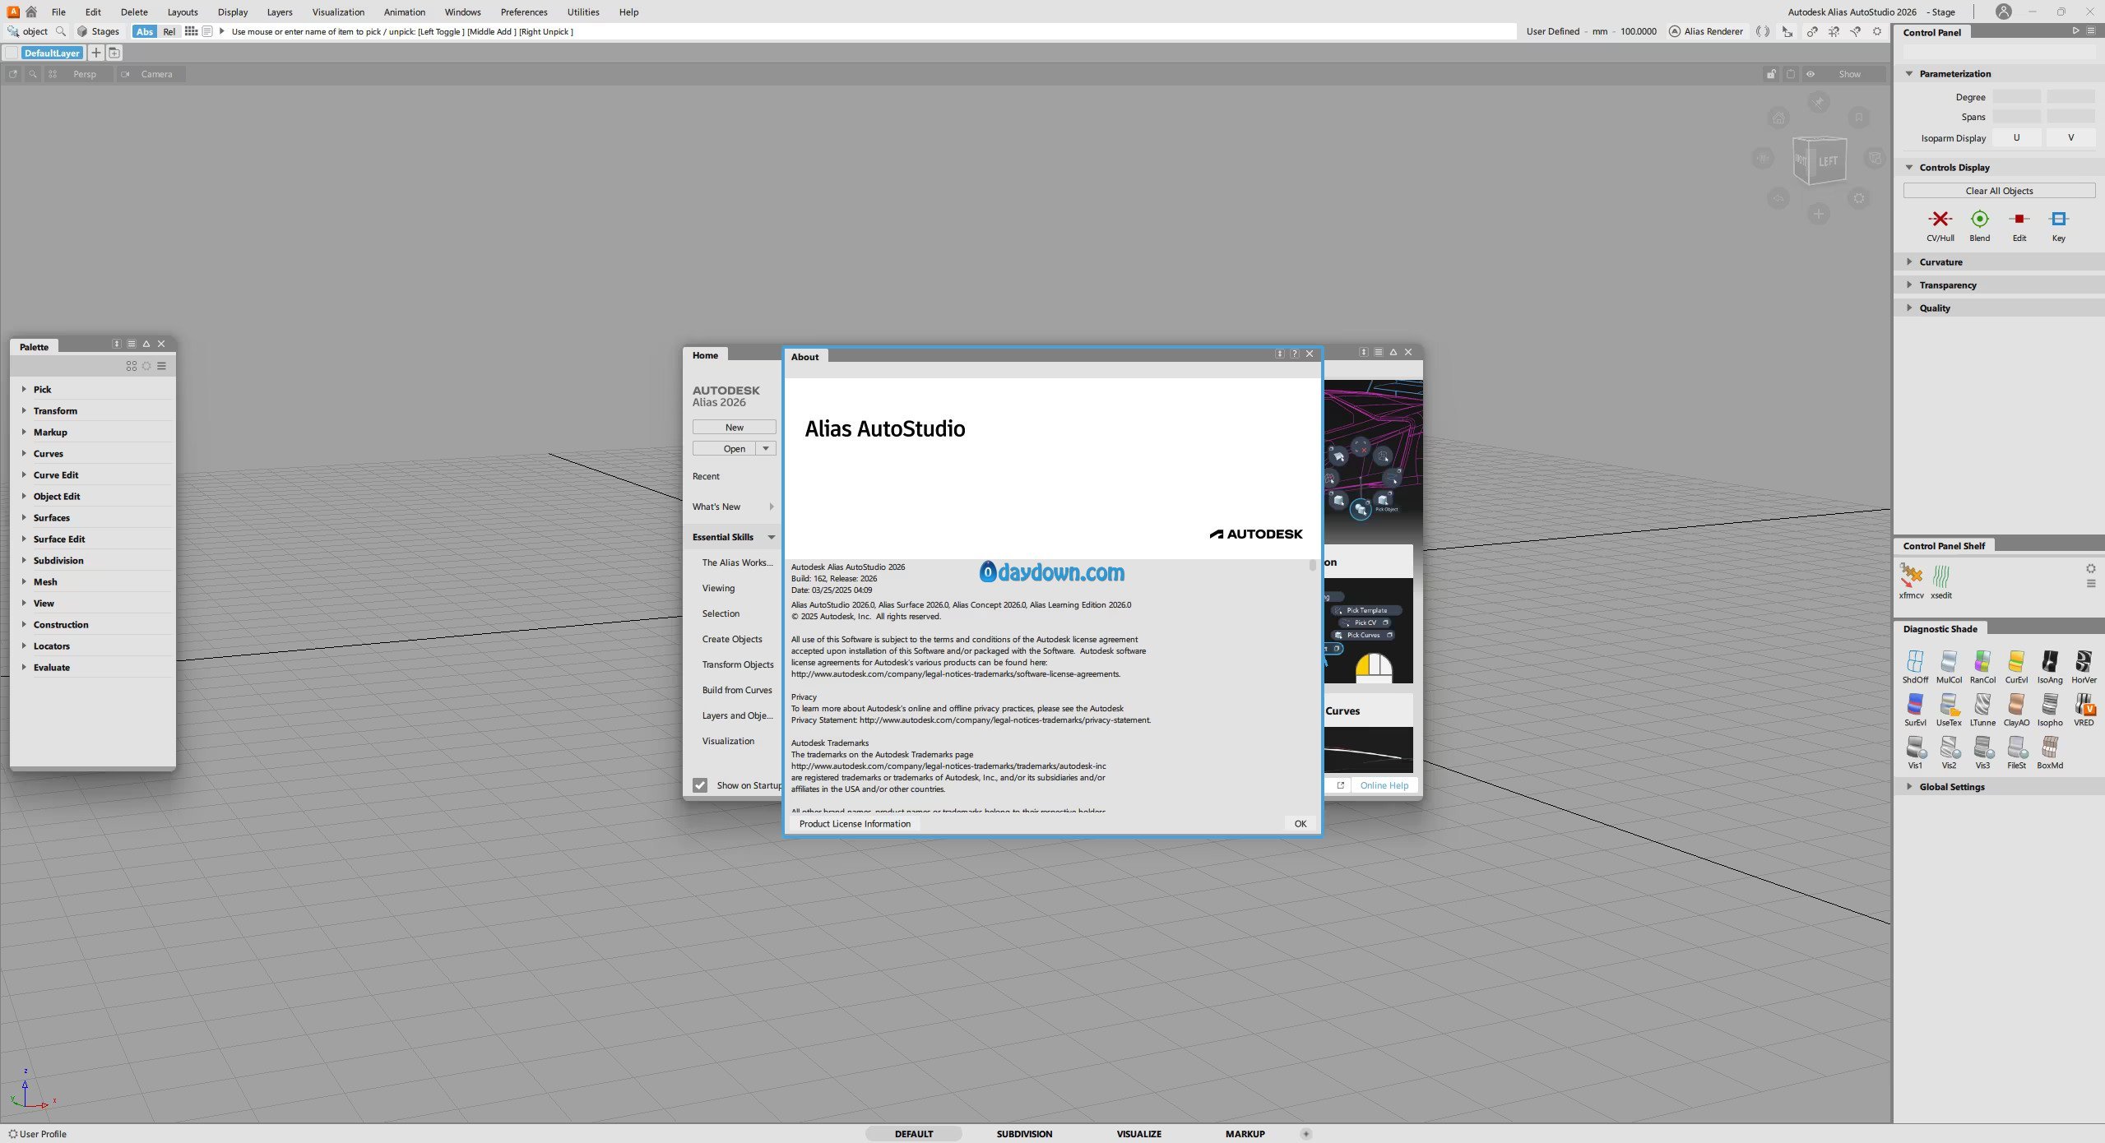2105x1143 pixels.
Task: Open Product License Information
Action: click(x=855, y=823)
